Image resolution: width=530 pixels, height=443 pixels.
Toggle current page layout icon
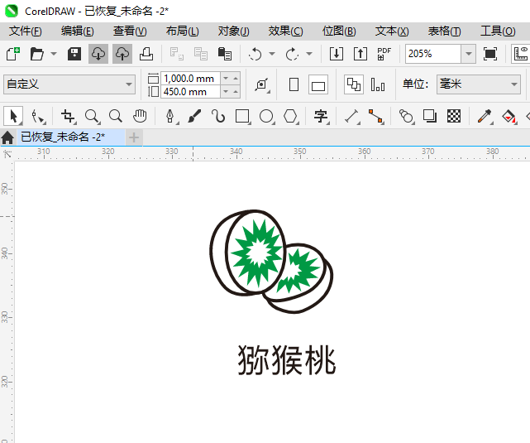click(x=378, y=84)
